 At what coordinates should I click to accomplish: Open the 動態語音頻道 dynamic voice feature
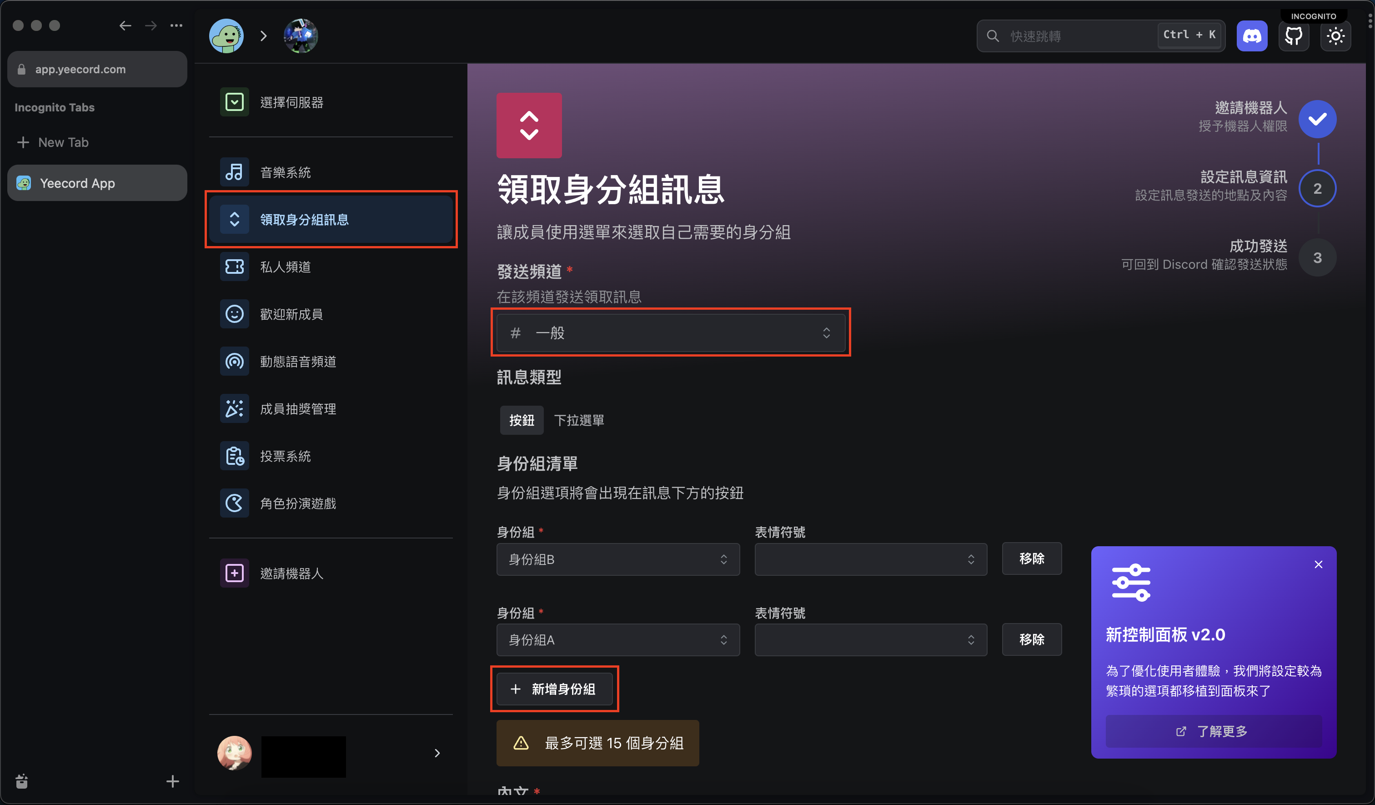[297, 361]
